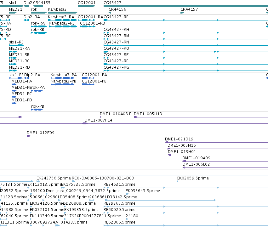Click the DME1-005H13 clone label
This screenshot has width=268, height=227.
(x=148, y=114)
